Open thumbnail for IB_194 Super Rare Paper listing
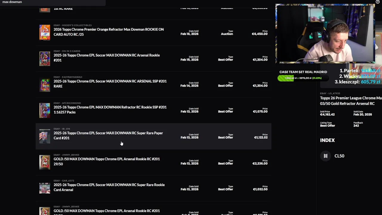Viewport: 382px width, 215px height. tap(45, 136)
